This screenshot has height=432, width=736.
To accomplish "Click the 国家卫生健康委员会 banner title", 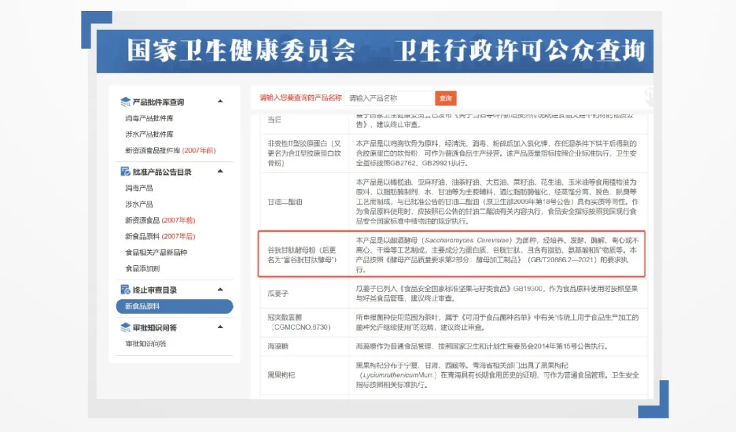I will coord(241,50).
